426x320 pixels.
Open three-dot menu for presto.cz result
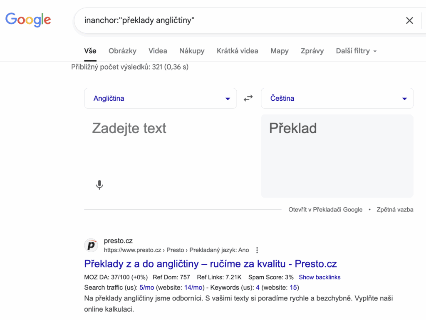click(257, 250)
